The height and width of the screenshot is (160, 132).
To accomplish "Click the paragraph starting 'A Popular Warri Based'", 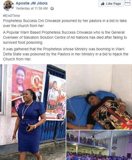I will 65,37.
